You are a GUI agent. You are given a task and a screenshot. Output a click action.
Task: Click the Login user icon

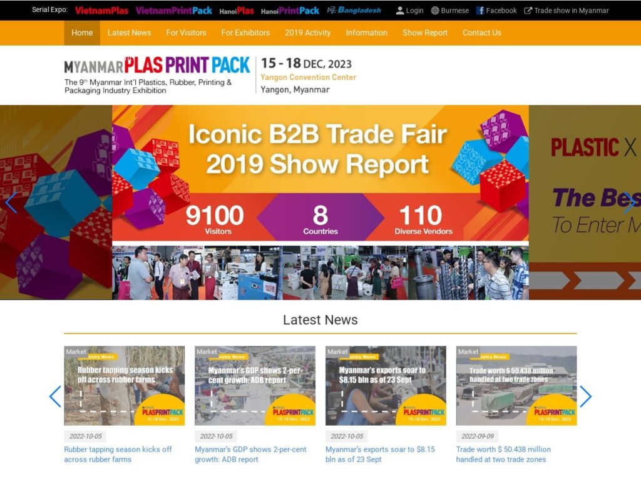click(x=400, y=11)
